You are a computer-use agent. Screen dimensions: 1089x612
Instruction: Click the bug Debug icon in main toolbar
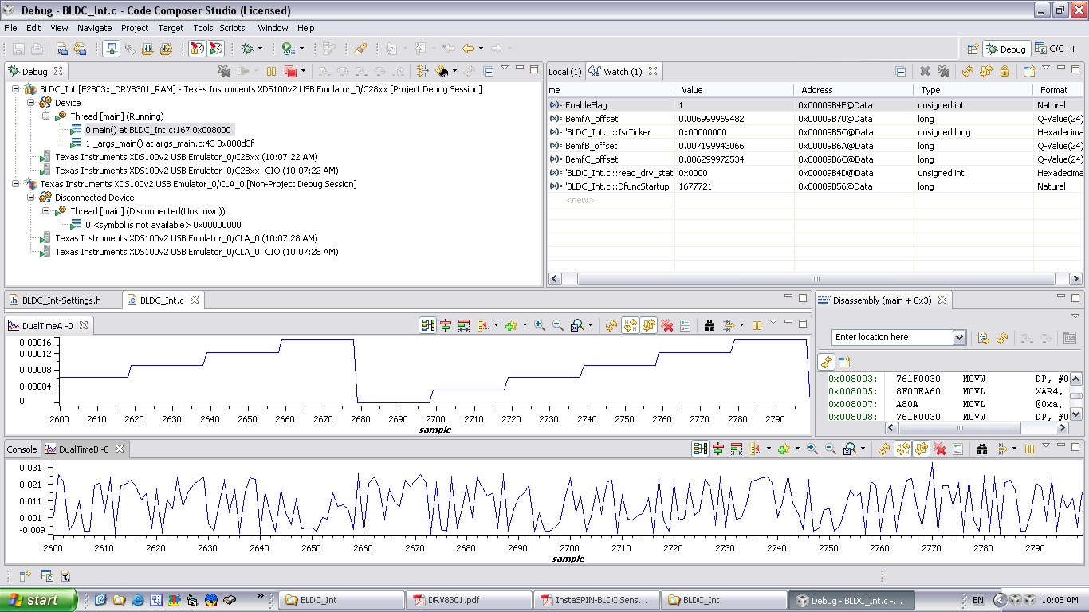click(x=248, y=49)
